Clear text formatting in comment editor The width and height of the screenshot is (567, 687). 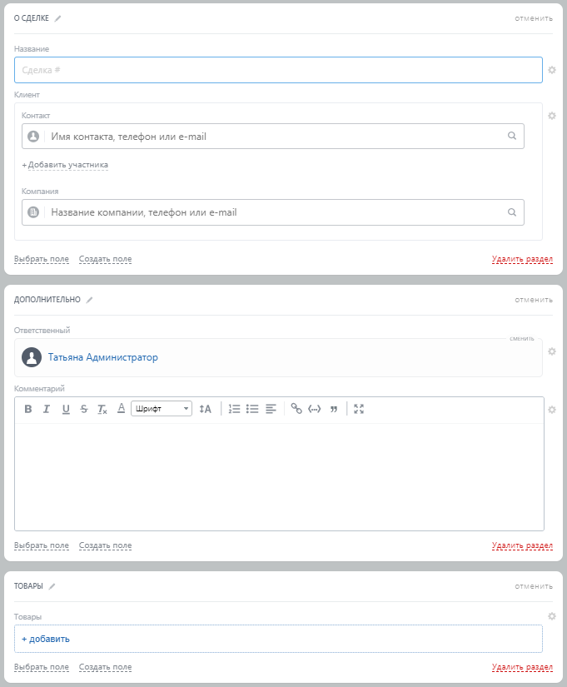pyautogui.click(x=102, y=409)
